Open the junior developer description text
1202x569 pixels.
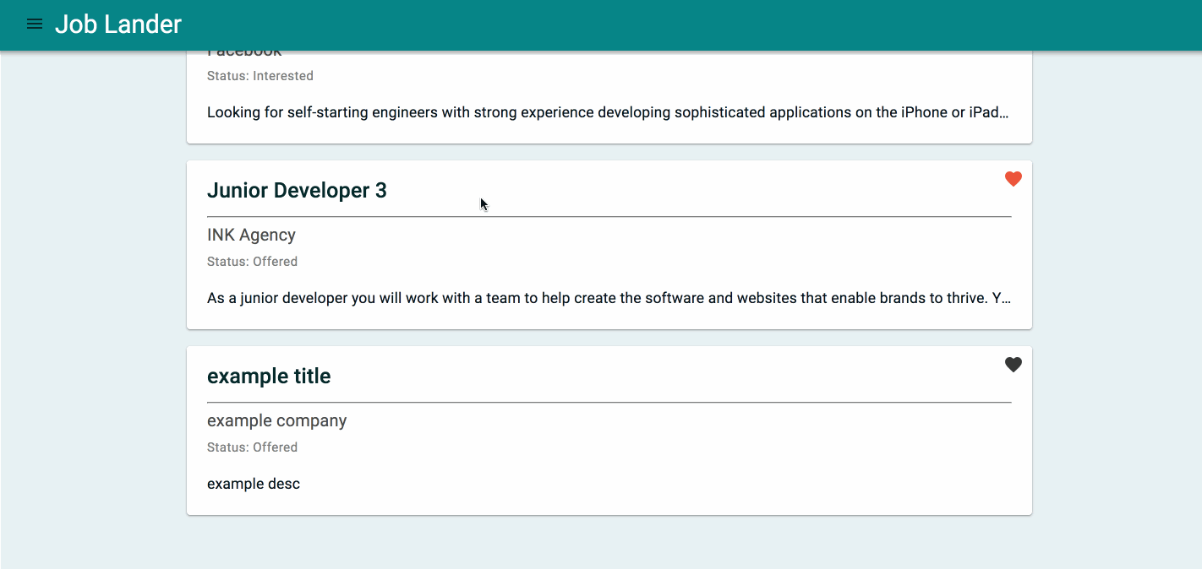609,298
